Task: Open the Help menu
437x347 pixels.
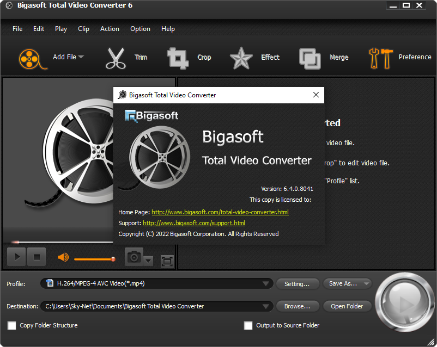Action: (x=168, y=29)
